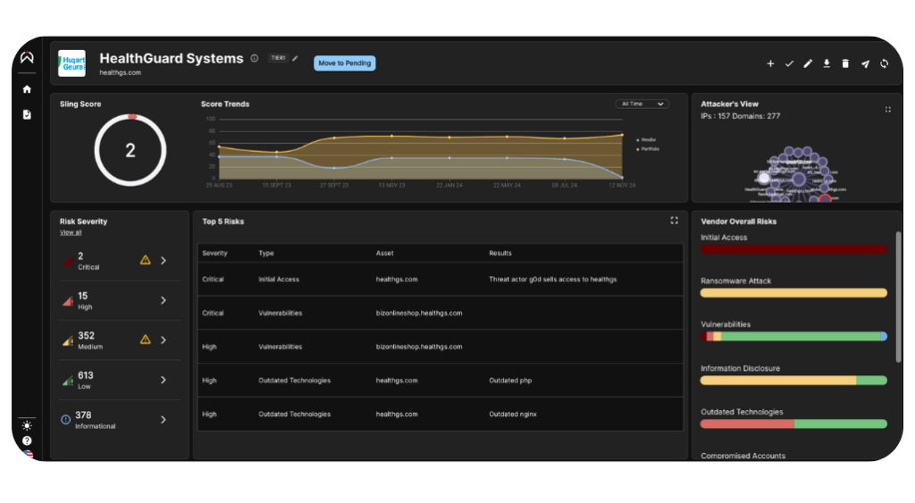Screen dimensions: 915x503
Task: Select the Outdated nginx risk row
Action: 440,415
